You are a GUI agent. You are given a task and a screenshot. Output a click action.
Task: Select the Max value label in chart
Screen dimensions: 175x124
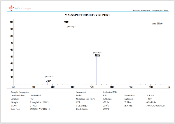[x=157, y=24]
